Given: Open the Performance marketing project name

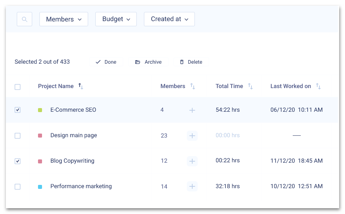Looking at the screenshot, I should pos(81,186).
